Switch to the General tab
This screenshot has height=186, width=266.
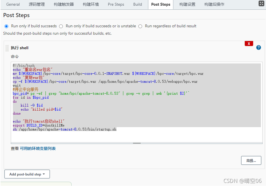[x=13, y=5]
